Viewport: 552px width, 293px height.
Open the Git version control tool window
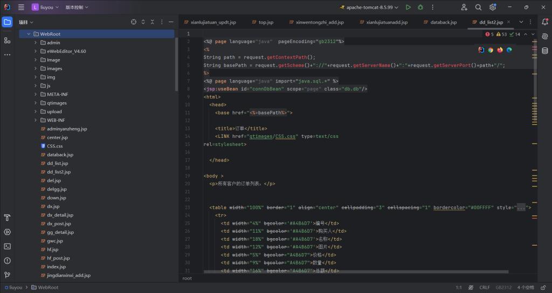tap(7, 274)
